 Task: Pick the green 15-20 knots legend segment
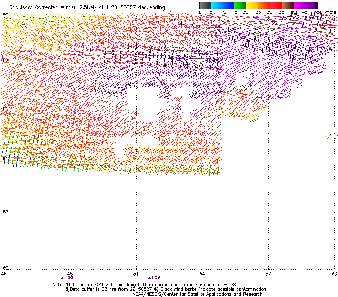click(x=240, y=5)
